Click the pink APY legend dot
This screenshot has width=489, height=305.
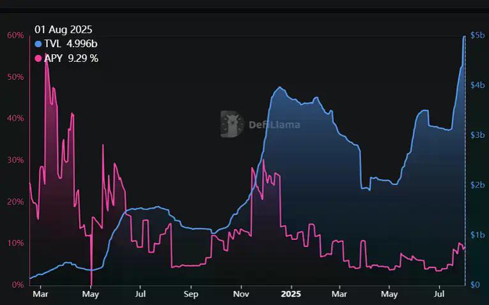[38, 59]
